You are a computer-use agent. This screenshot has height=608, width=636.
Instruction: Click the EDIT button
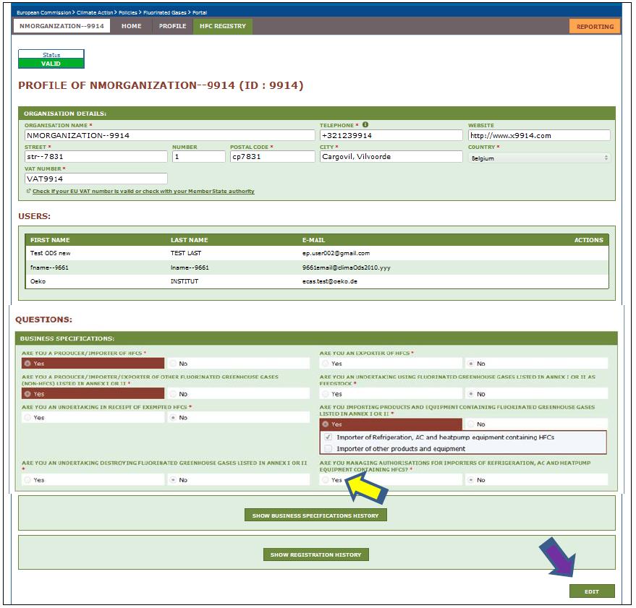pyautogui.click(x=592, y=591)
